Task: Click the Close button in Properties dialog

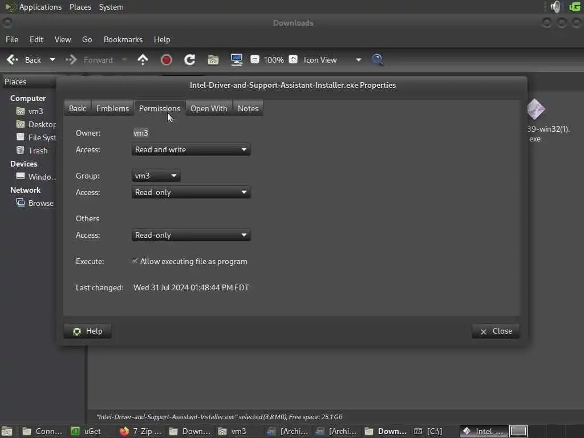Action: click(496, 331)
